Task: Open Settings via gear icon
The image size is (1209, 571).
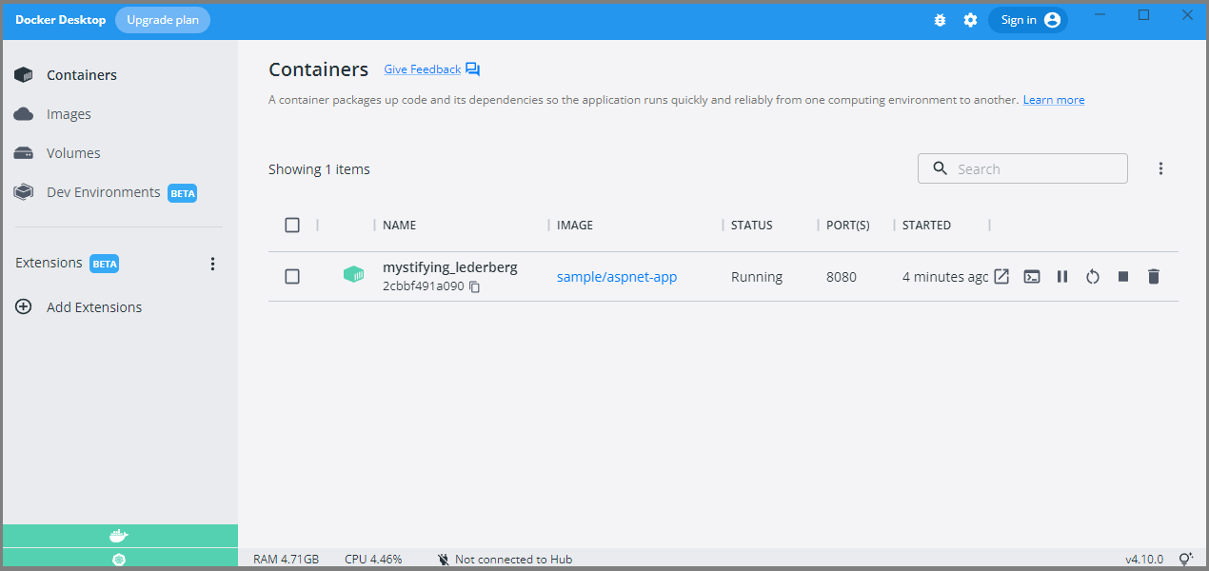Action: [970, 20]
